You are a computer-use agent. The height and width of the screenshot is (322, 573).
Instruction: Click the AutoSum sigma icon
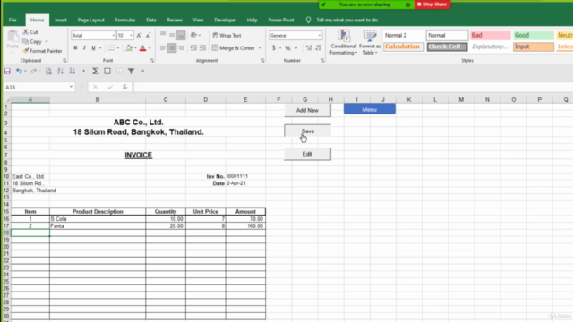click(x=96, y=71)
